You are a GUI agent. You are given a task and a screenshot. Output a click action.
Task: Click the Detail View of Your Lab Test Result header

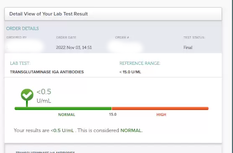tap(49, 14)
